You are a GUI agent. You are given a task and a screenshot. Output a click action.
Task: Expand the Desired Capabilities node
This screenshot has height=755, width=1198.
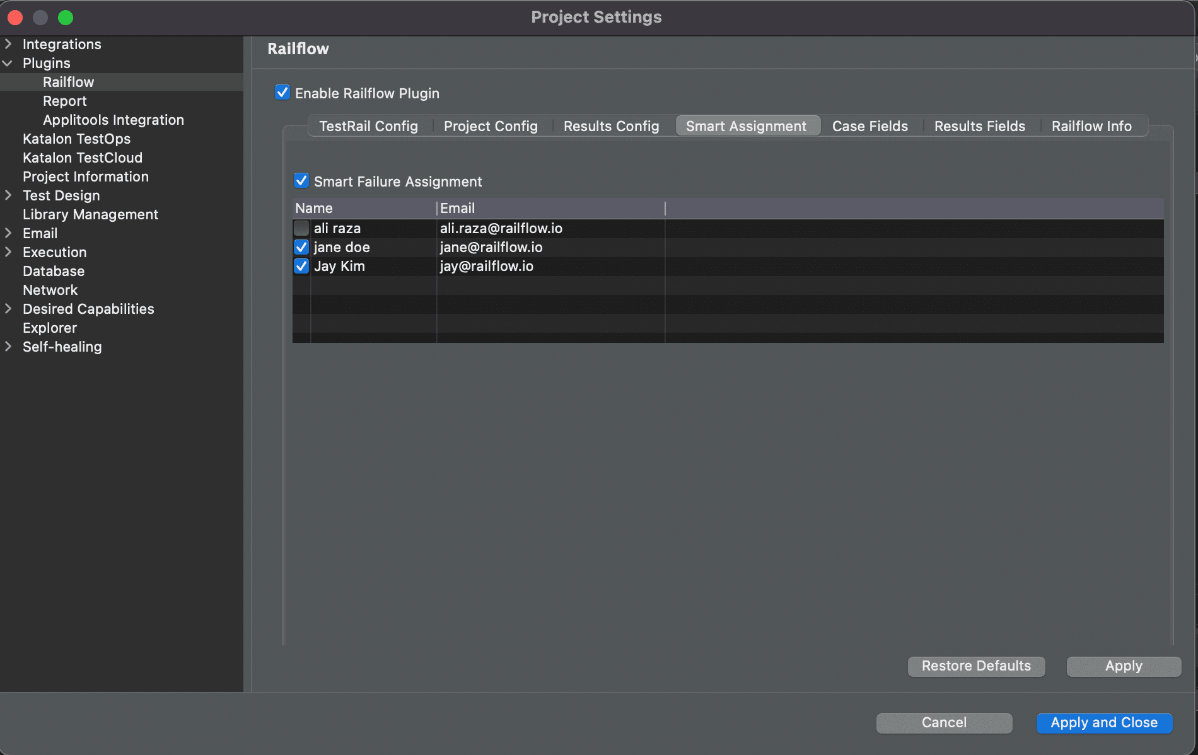pyautogui.click(x=8, y=309)
